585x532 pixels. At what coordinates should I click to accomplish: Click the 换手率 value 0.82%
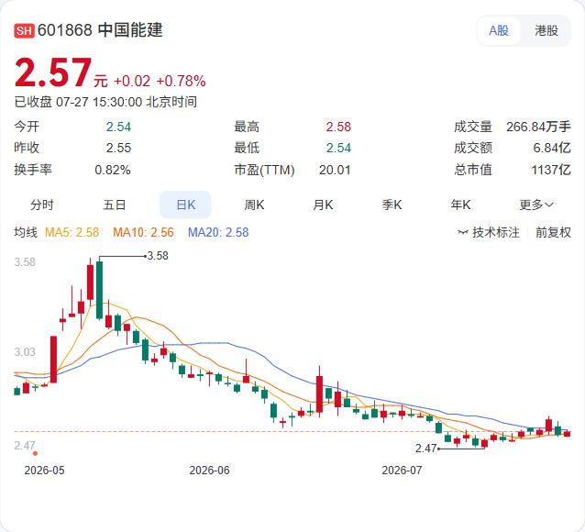point(112,170)
